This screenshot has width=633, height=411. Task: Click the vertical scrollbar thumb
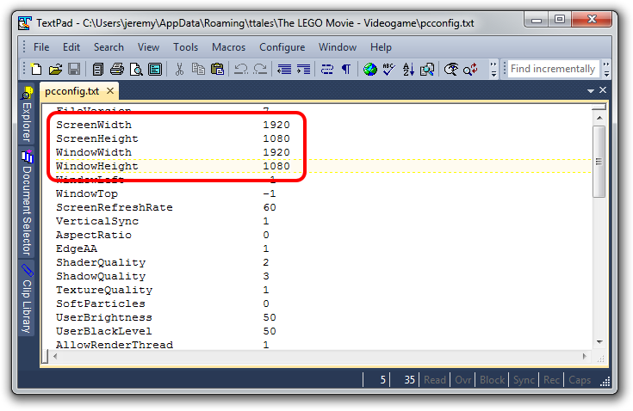599,162
